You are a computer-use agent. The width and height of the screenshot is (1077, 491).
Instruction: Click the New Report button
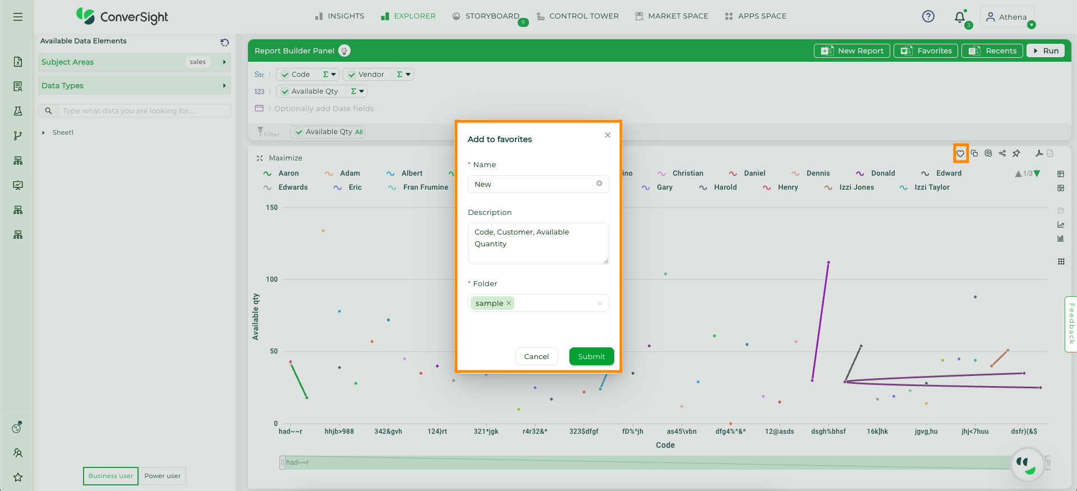pos(852,51)
